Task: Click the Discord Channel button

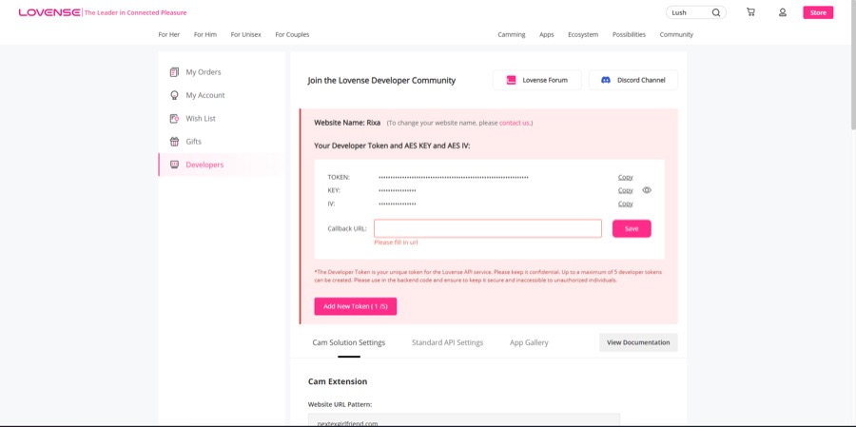Action: (x=633, y=80)
